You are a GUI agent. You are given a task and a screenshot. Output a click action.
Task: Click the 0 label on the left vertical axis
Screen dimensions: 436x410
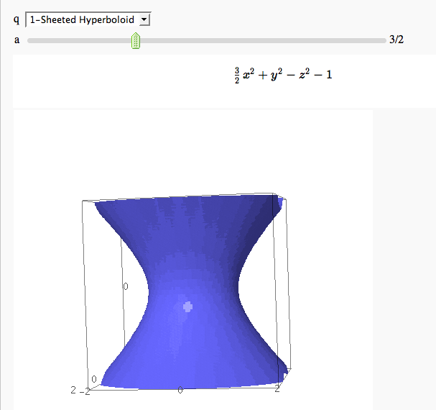[x=125, y=286]
